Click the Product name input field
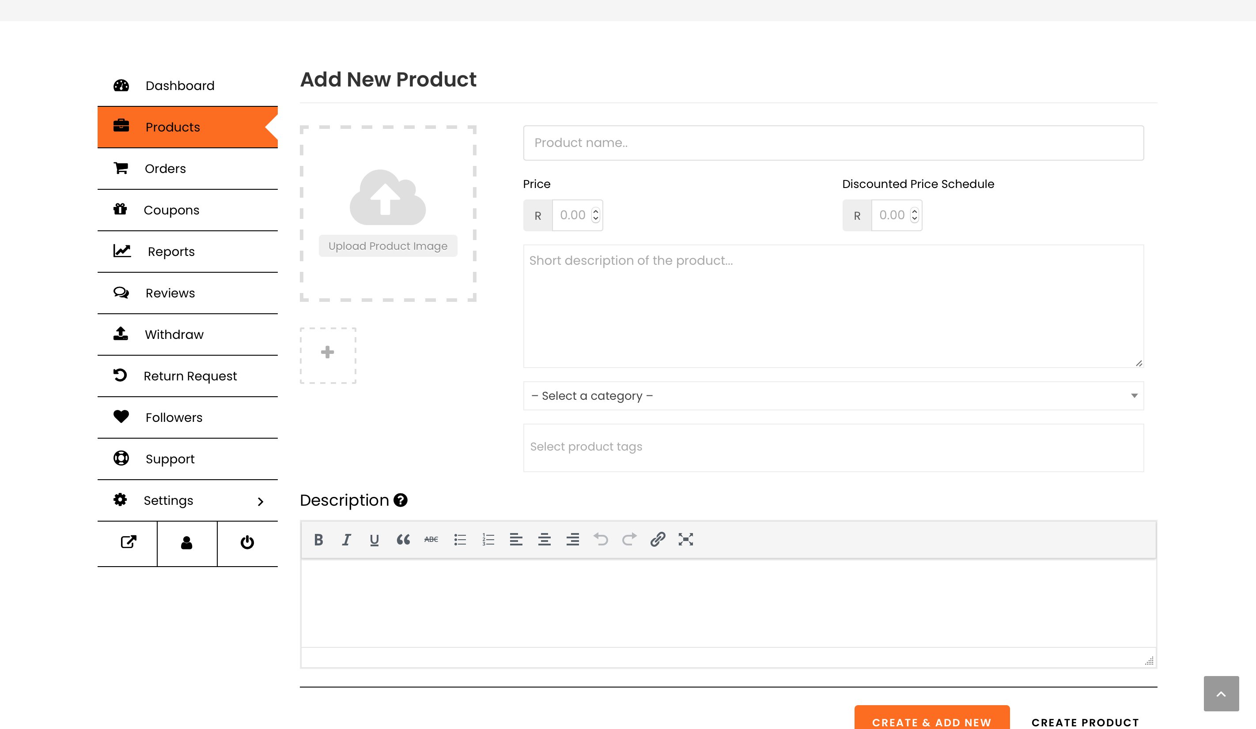 tap(833, 143)
